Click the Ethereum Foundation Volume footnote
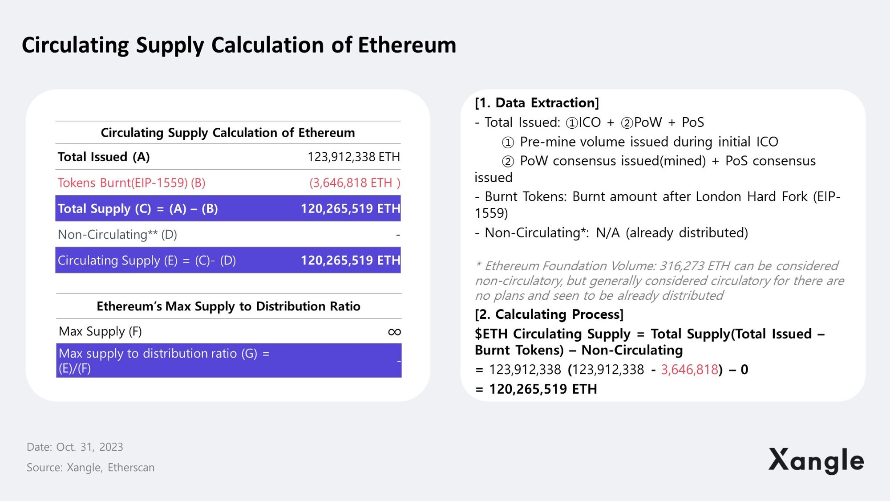 659,281
